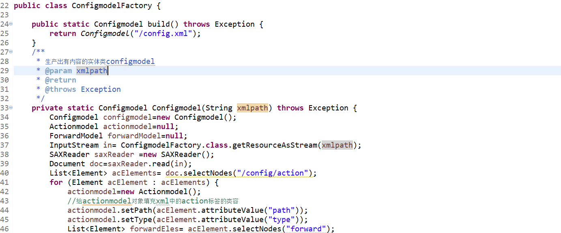
Task: Click the for keyword on line 41
Action: [x=56, y=182]
